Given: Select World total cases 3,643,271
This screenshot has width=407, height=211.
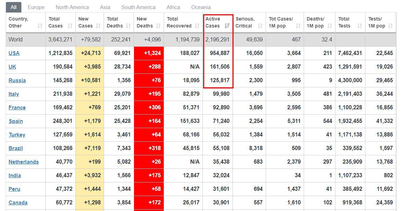Looking at the screenshot, I should (60, 40).
